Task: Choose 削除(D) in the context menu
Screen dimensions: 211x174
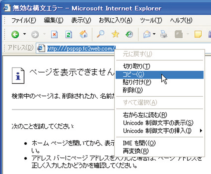Action: click(159, 90)
